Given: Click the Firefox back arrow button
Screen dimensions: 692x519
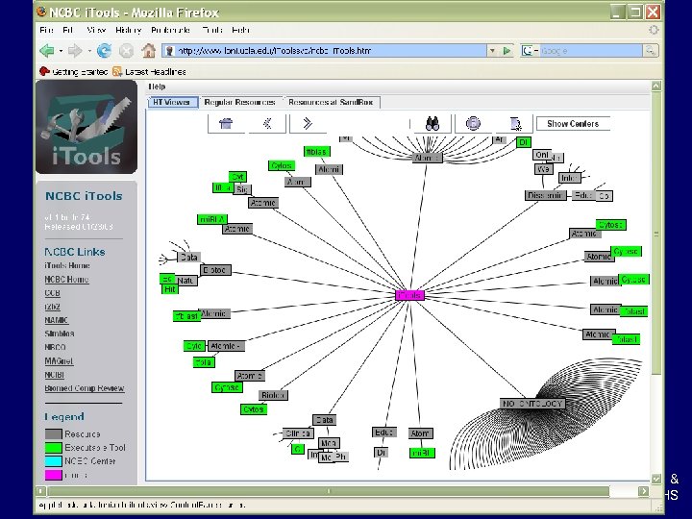Looking at the screenshot, I should click(x=46, y=51).
